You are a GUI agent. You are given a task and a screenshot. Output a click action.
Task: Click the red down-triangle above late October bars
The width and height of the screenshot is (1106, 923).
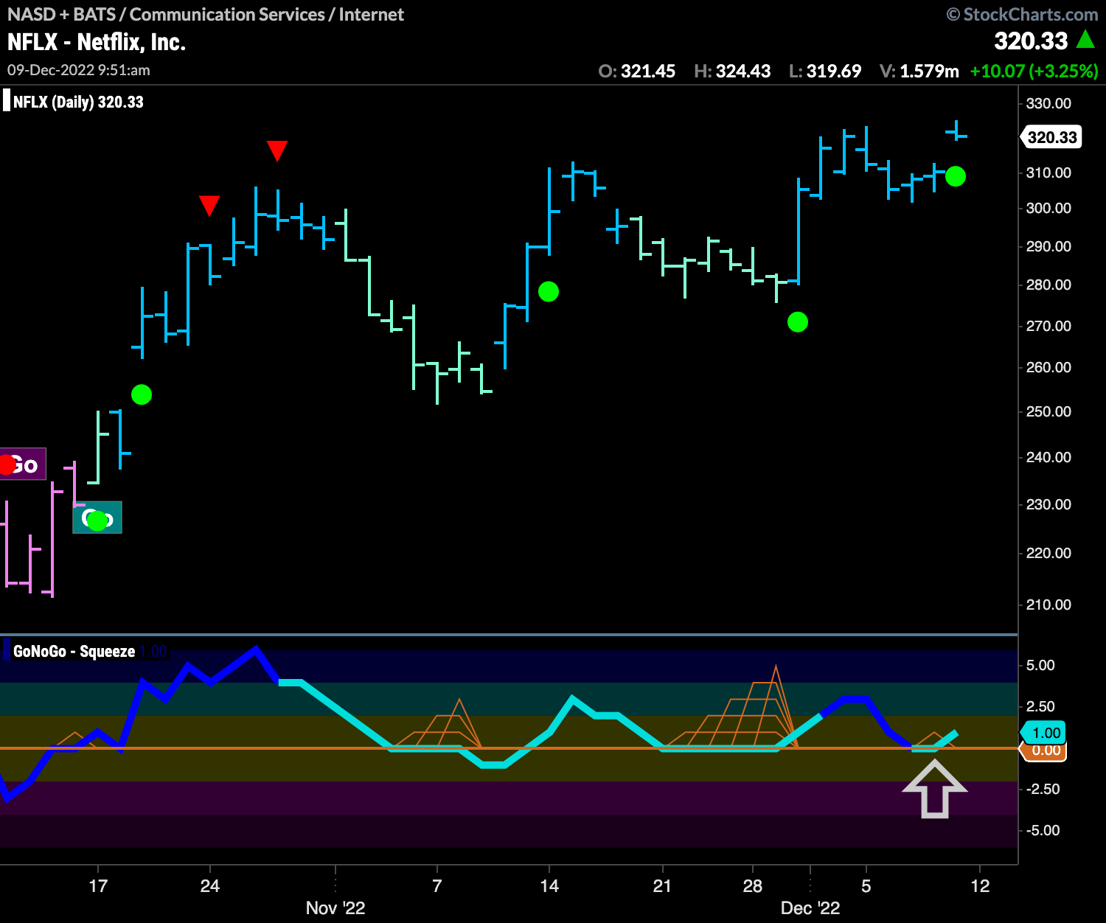click(277, 150)
